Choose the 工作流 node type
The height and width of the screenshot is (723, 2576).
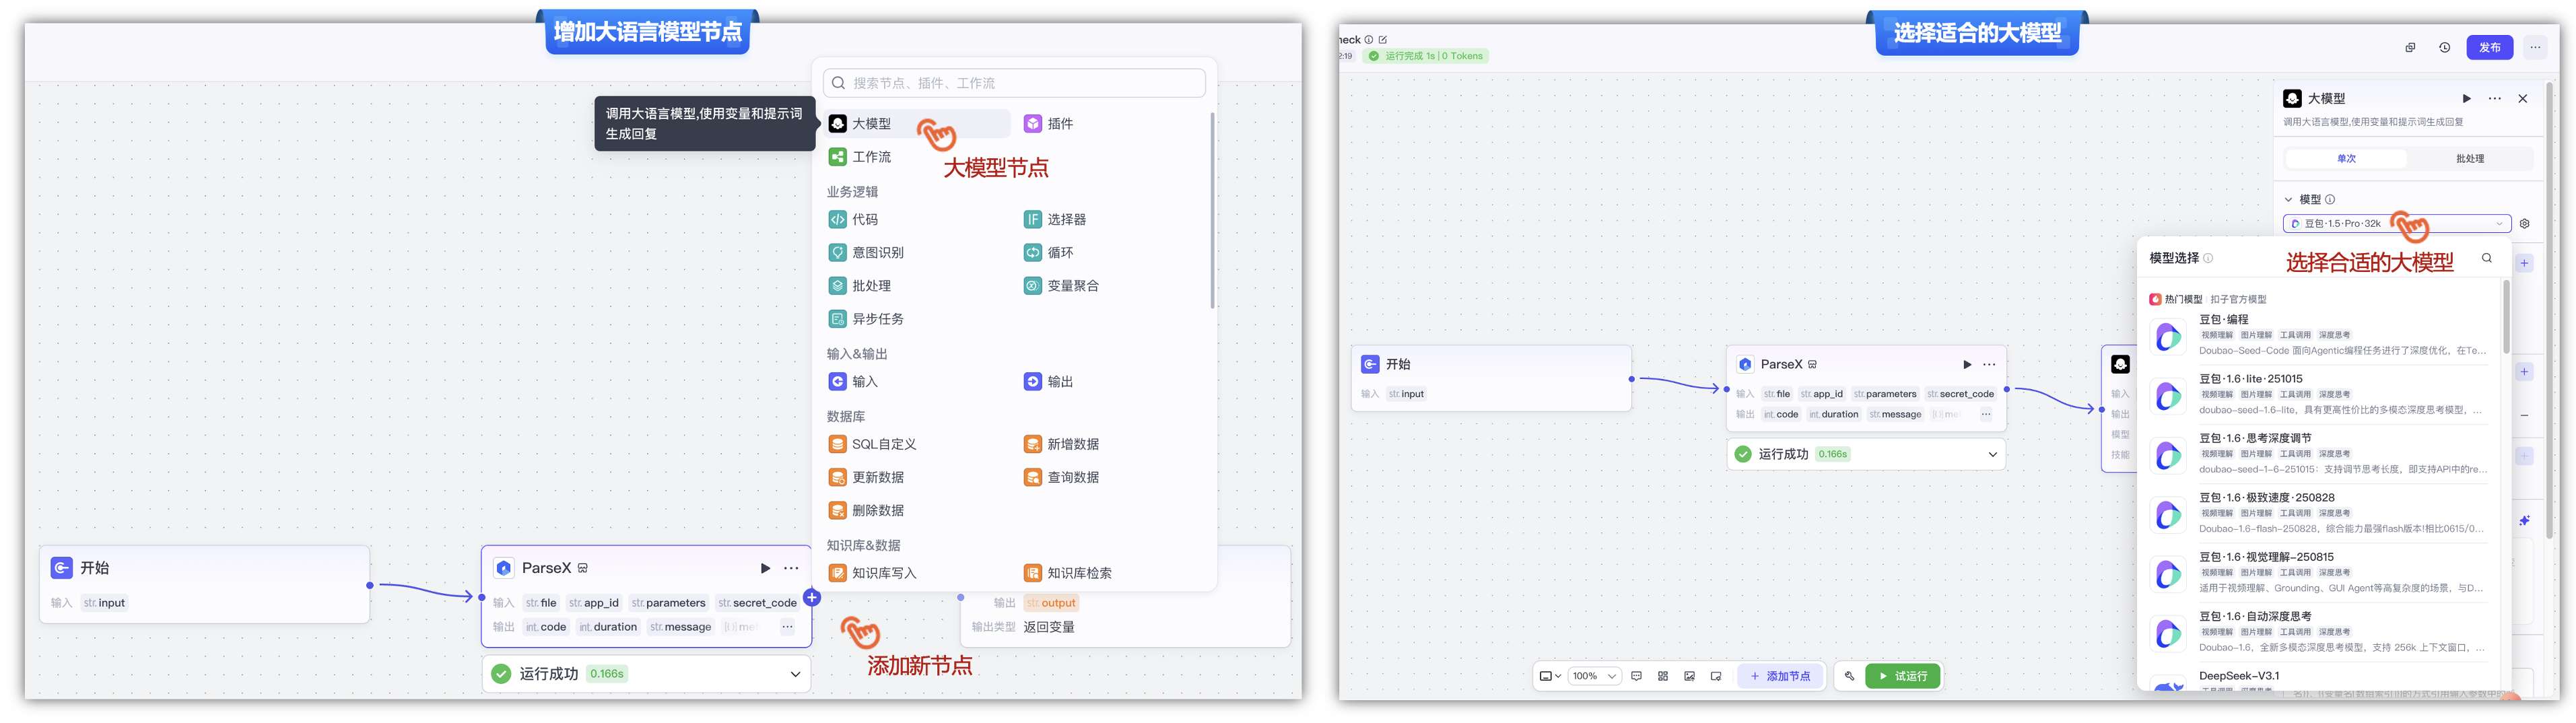pos(860,157)
